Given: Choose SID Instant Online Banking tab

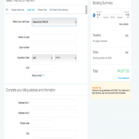Looking at the screenshot, I should [x=59, y=10].
